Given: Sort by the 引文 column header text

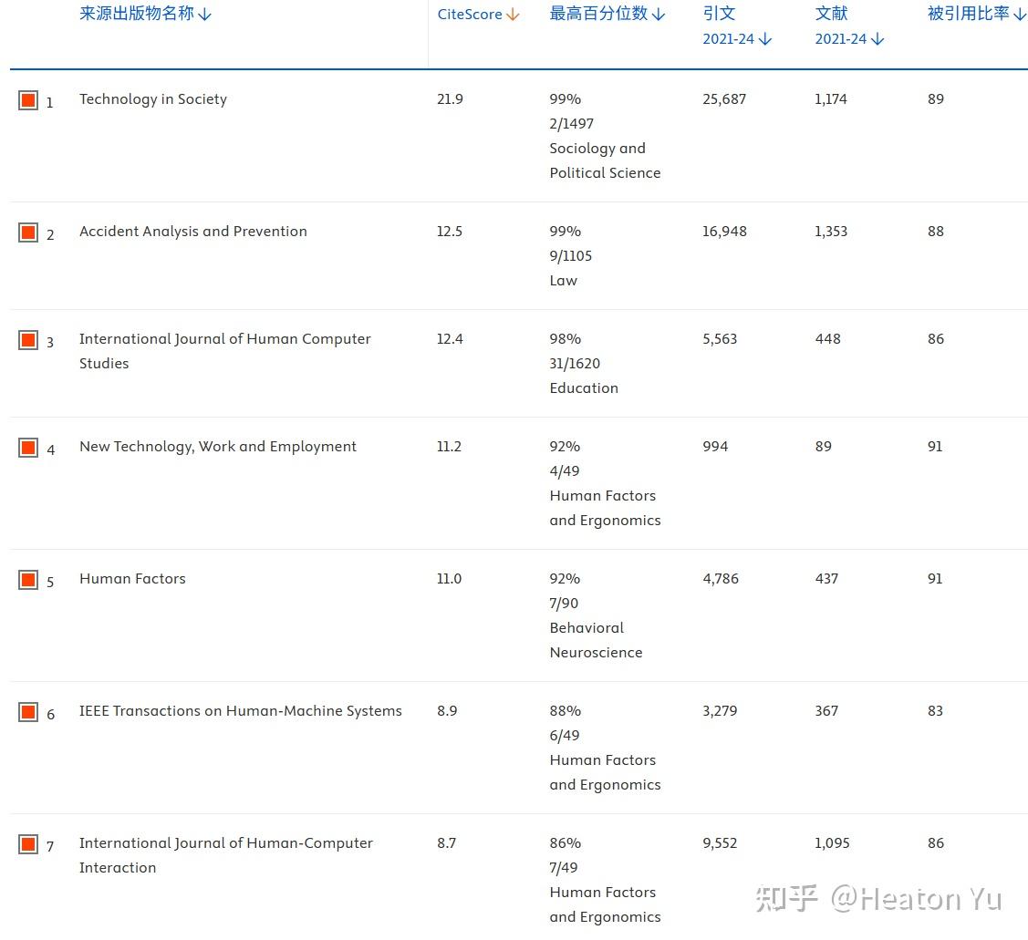Looking at the screenshot, I should (x=719, y=14).
